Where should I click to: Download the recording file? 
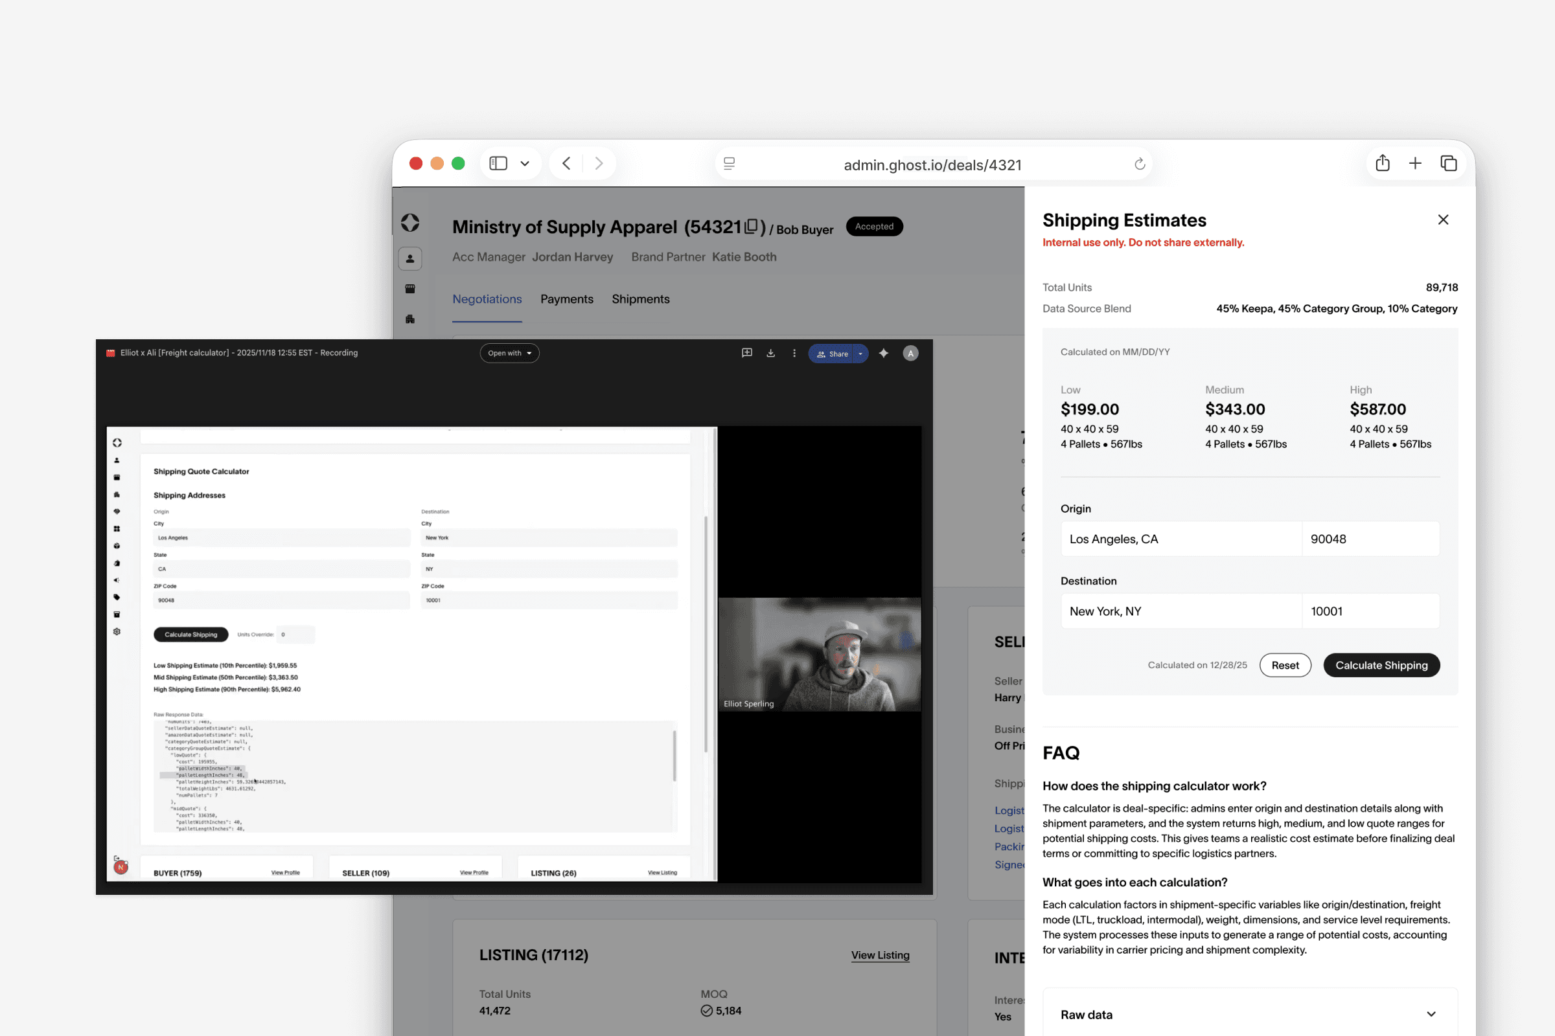click(770, 354)
